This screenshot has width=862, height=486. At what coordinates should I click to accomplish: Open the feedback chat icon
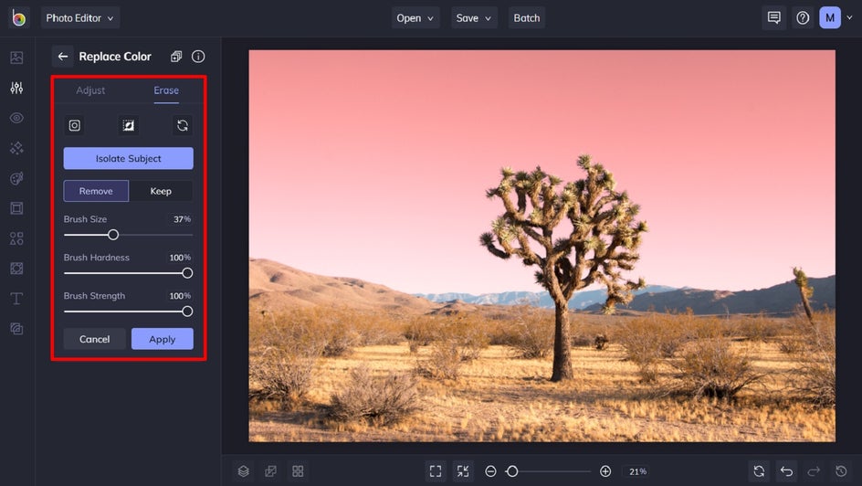[774, 17]
